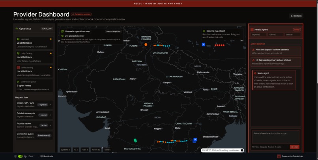Click the Powered by Databricks logo icon
Viewport: 318px width, 160px height.
(279, 156)
